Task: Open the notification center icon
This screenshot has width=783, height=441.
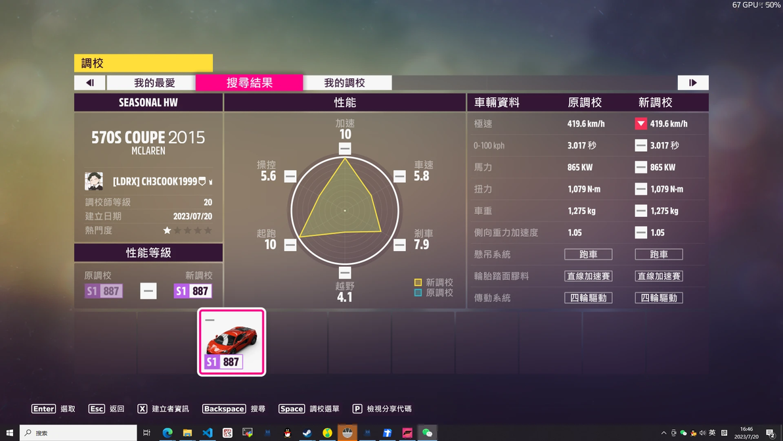Action: (x=771, y=432)
